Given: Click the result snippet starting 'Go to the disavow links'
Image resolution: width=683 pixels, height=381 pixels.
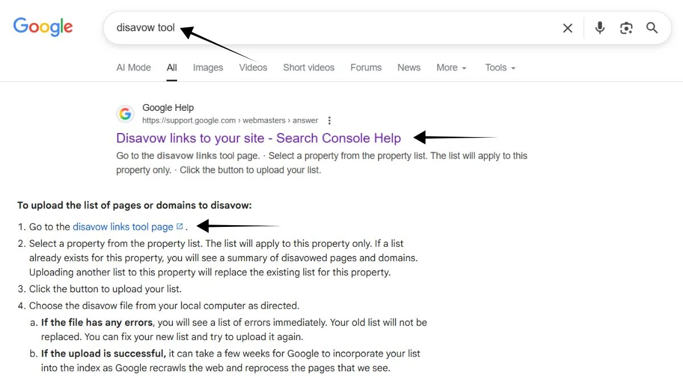Looking at the screenshot, I should point(322,163).
